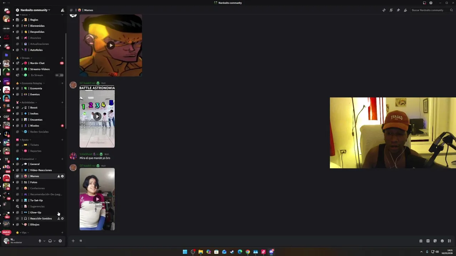Join the En Stream voice channel
Viewport: 456px width, 256px height.
(x=39, y=75)
